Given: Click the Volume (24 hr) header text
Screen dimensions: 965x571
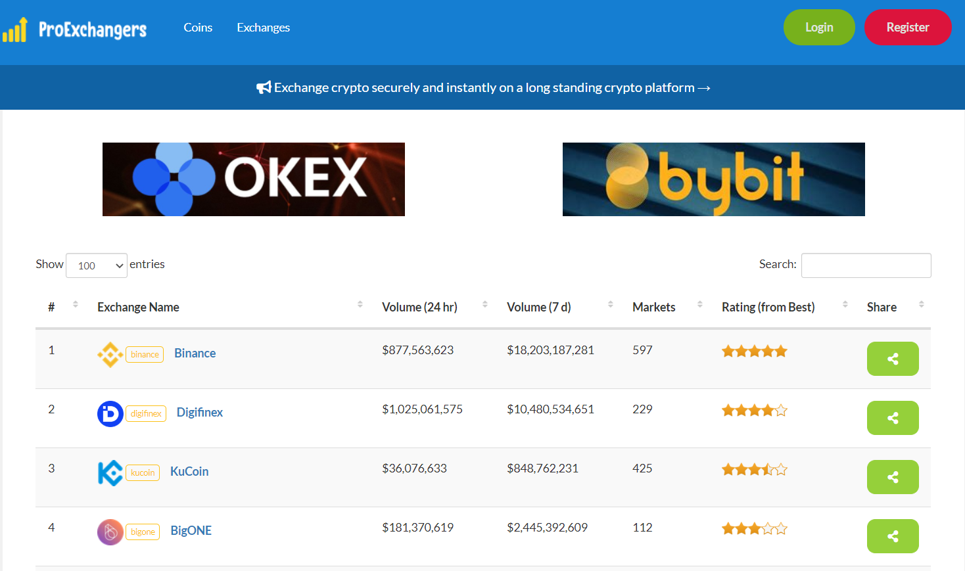Looking at the screenshot, I should (x=419, y=307).
